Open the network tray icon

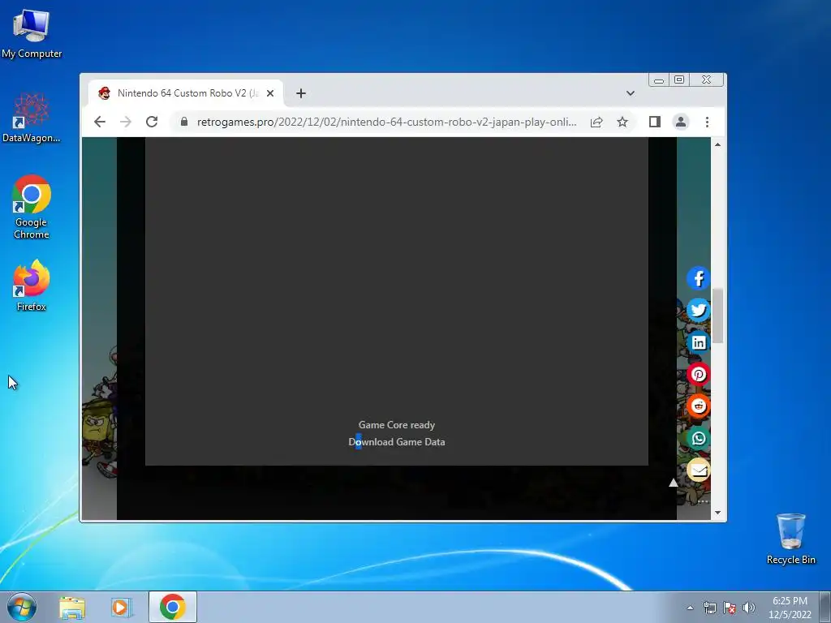709,608
